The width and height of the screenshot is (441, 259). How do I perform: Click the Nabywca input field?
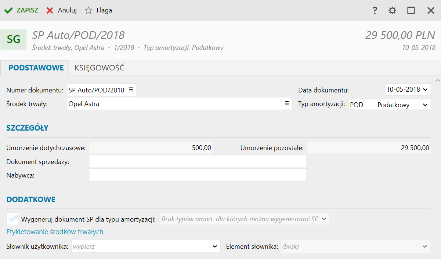point(198,175)
